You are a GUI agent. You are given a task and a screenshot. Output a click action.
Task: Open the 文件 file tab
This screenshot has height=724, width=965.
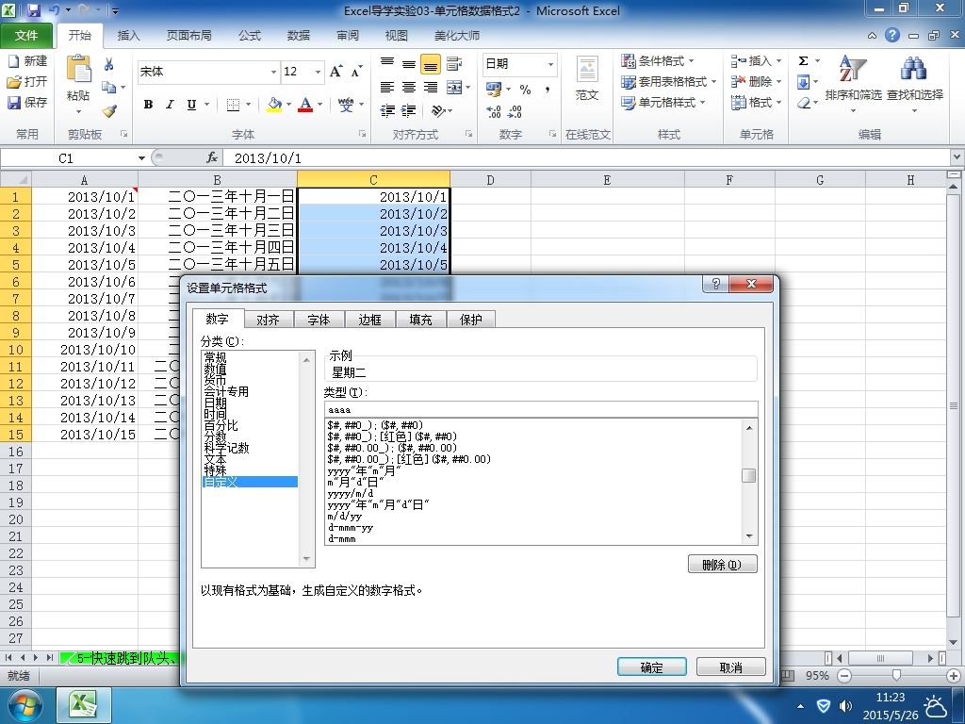(x=25, y=36)
